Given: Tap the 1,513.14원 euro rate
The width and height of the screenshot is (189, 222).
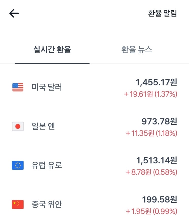Looking at the screenshot, I should [157, 160].
